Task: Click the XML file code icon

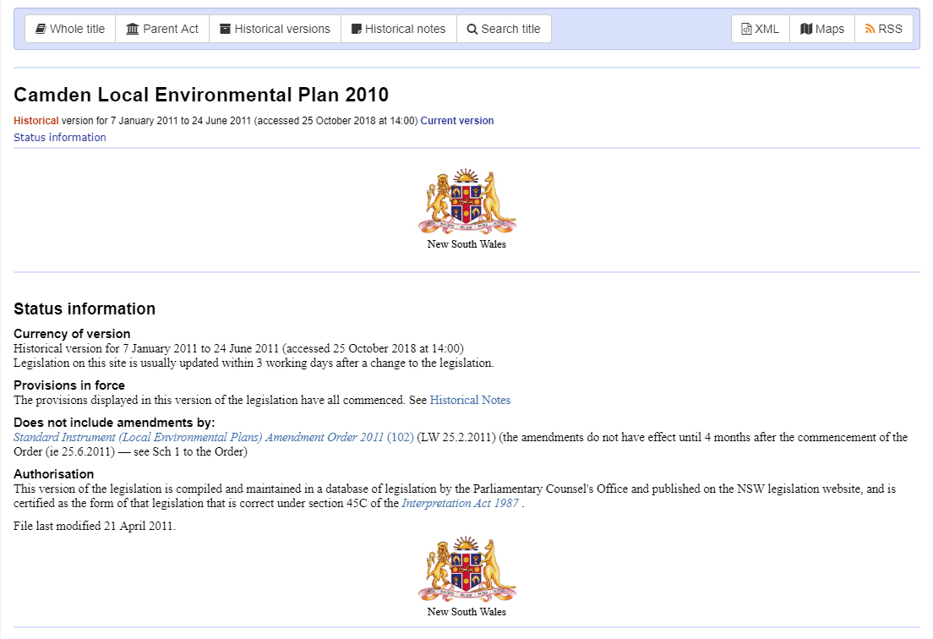Action: click(x=746, y=29)
